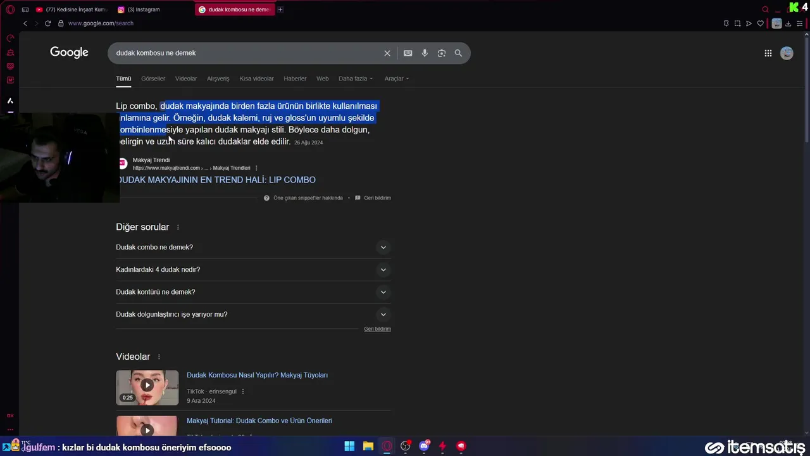Open File Explorer from the taskbar
810x456 pixels.
(368, 446)
